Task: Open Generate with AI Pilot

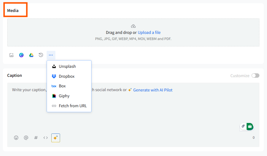Action: (x=152, y=90)
